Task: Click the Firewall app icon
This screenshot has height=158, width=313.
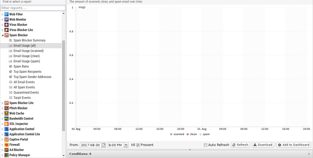Action: [x=6, y=144]
